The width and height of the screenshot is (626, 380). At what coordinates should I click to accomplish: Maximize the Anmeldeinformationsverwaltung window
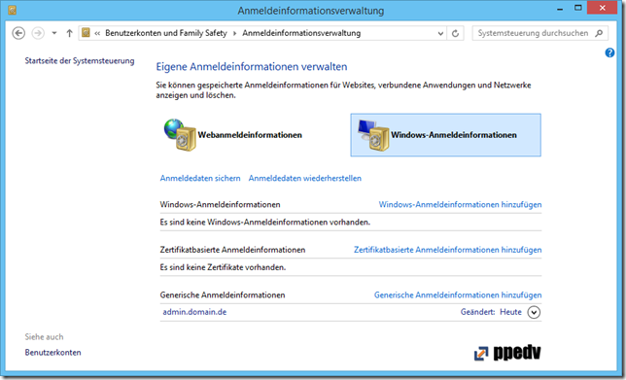[577, 9]
